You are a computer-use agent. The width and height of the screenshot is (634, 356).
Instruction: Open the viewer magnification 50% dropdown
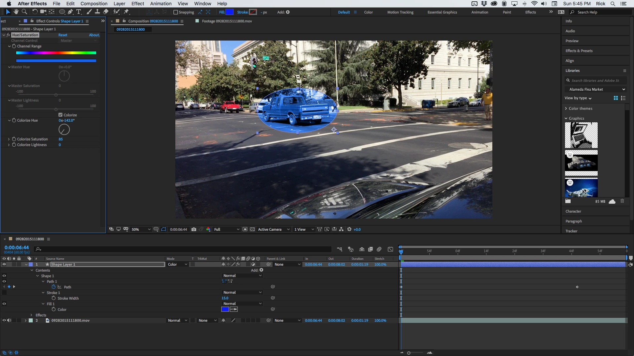[141, 229]
